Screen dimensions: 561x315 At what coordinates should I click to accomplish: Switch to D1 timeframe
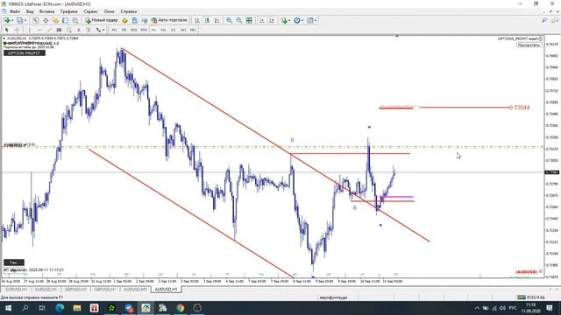(x=174, y=30)
